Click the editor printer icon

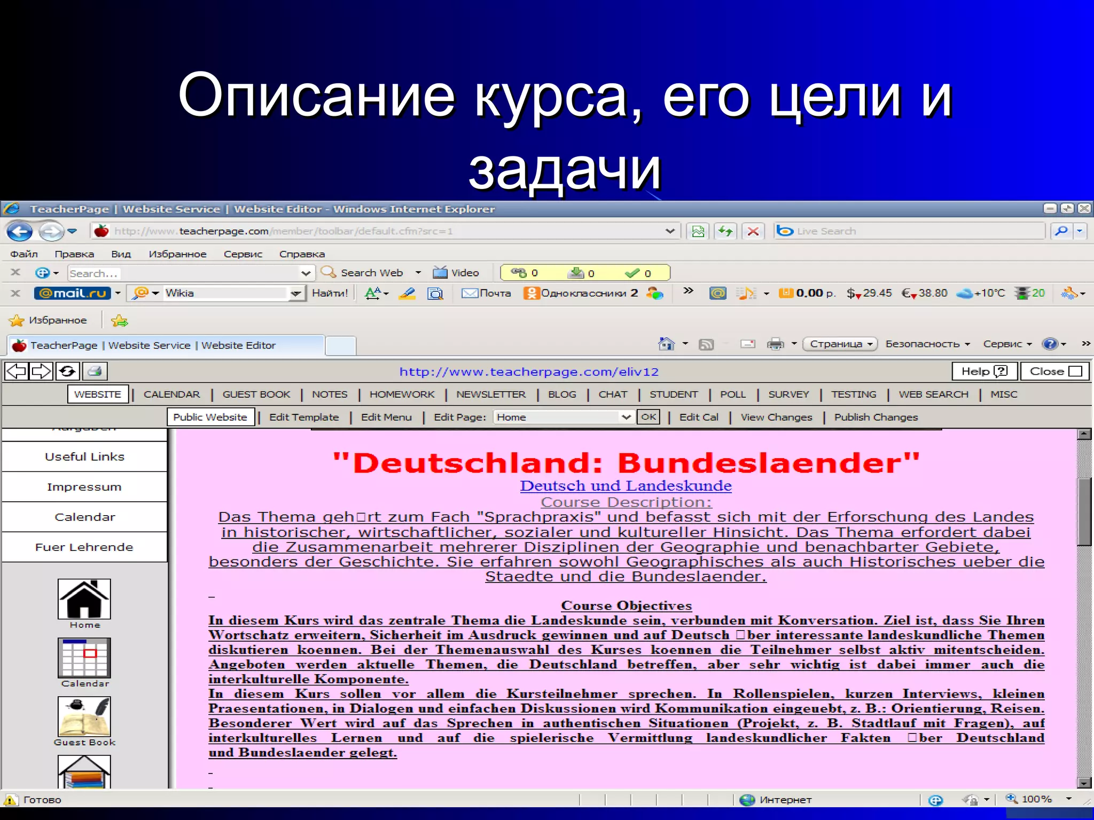pyautogui.click(x=95, y=371)
